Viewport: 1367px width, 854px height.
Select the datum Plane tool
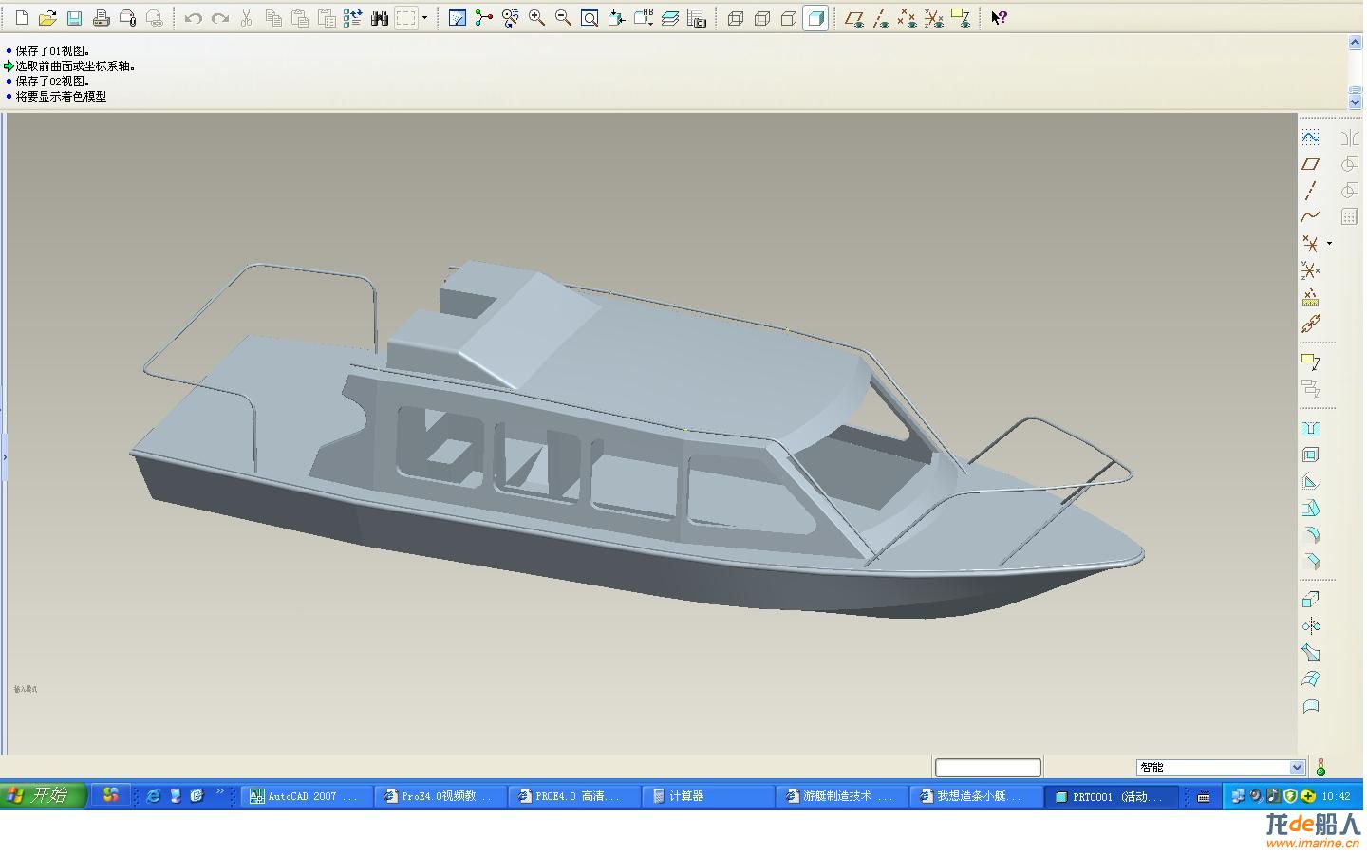point(1311,163)
